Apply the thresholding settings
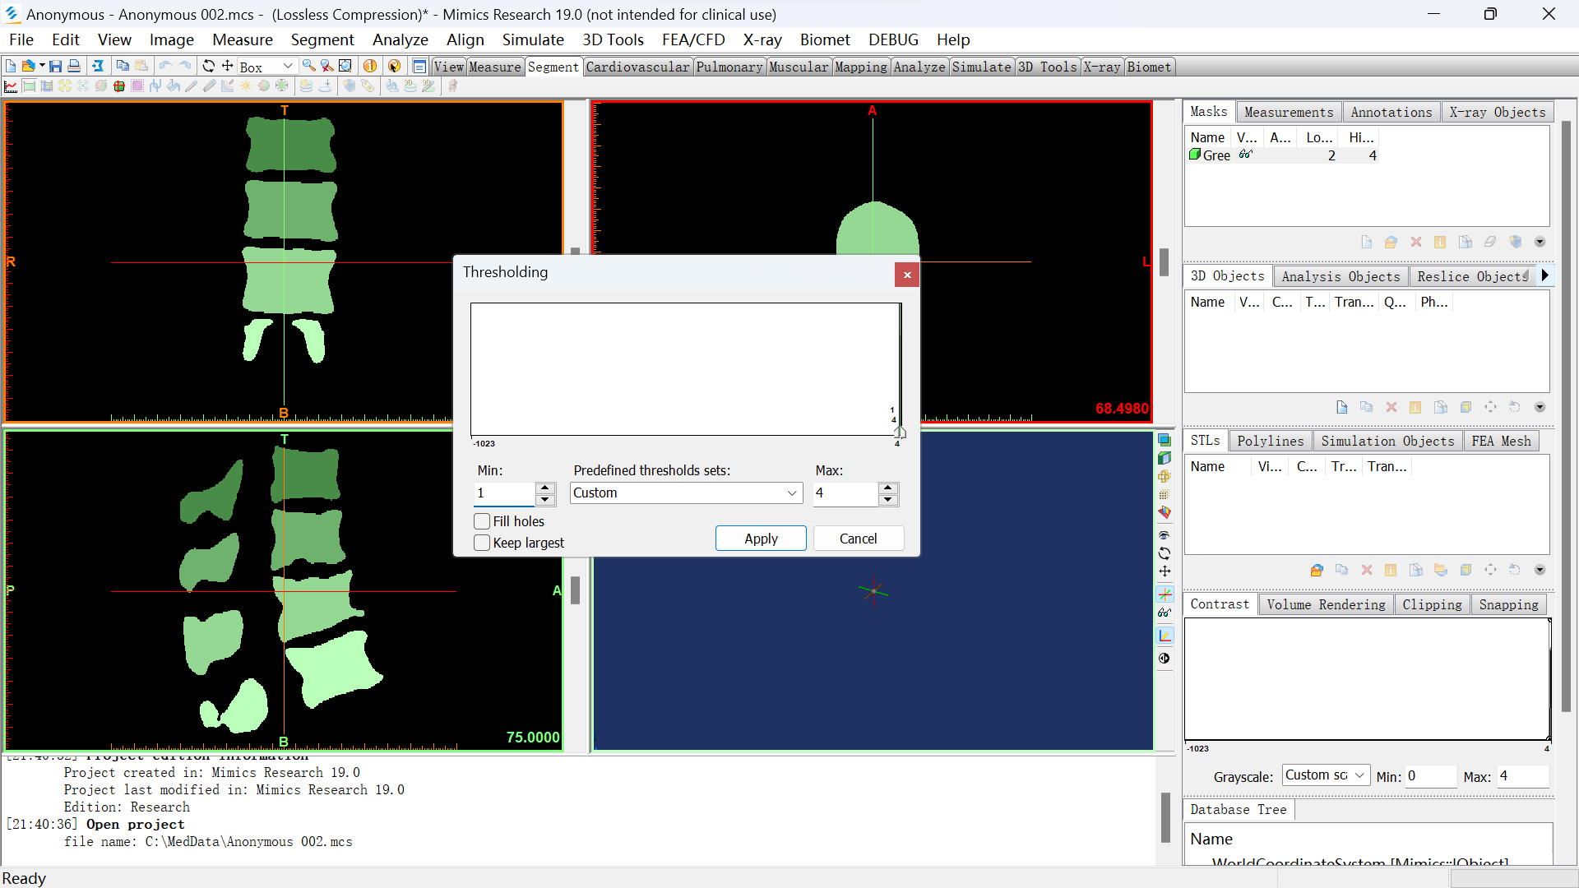This screenshot has height=888, width=1579. tap(760, 539)
